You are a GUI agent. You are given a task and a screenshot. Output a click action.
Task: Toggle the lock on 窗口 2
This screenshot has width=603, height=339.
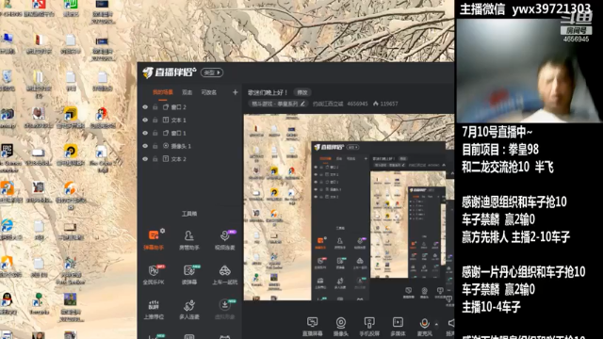tap(155, 106)
